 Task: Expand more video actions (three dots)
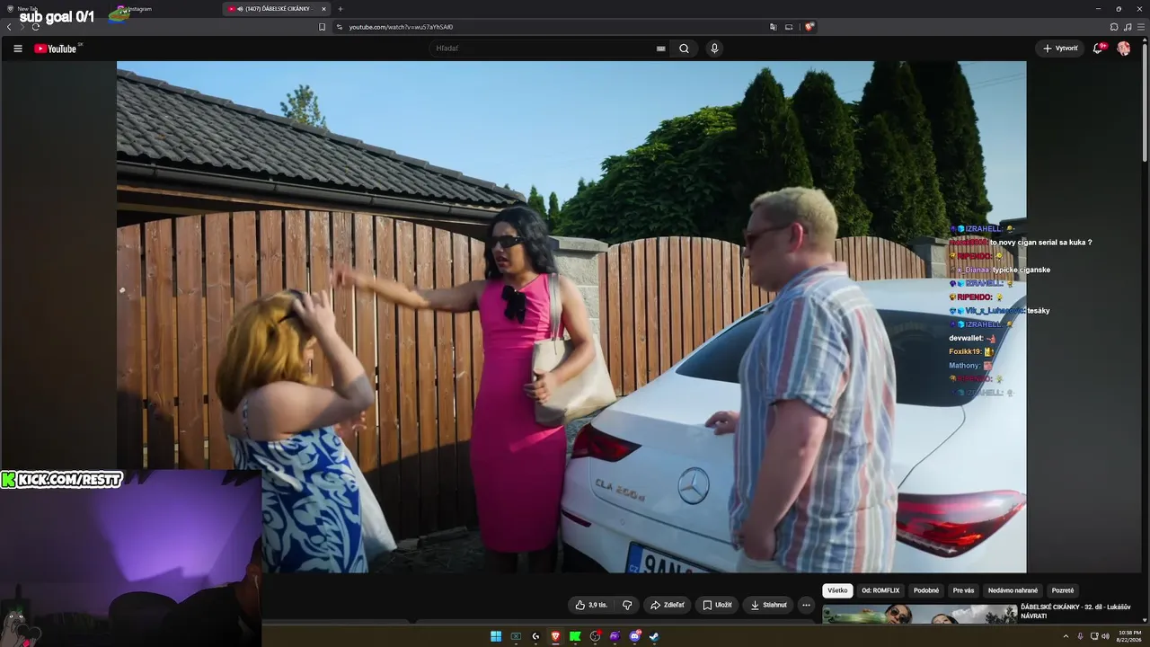pyautogui.click(x=806, y=605)
